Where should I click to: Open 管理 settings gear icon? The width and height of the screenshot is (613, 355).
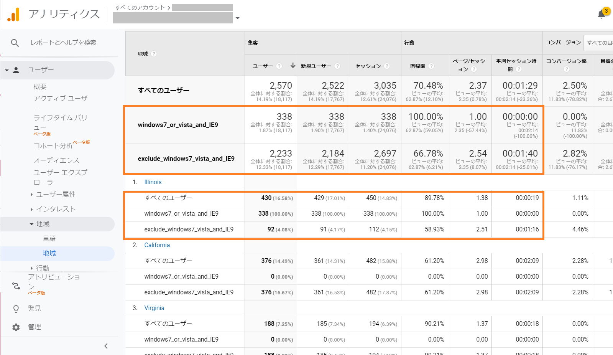point(16,327)
